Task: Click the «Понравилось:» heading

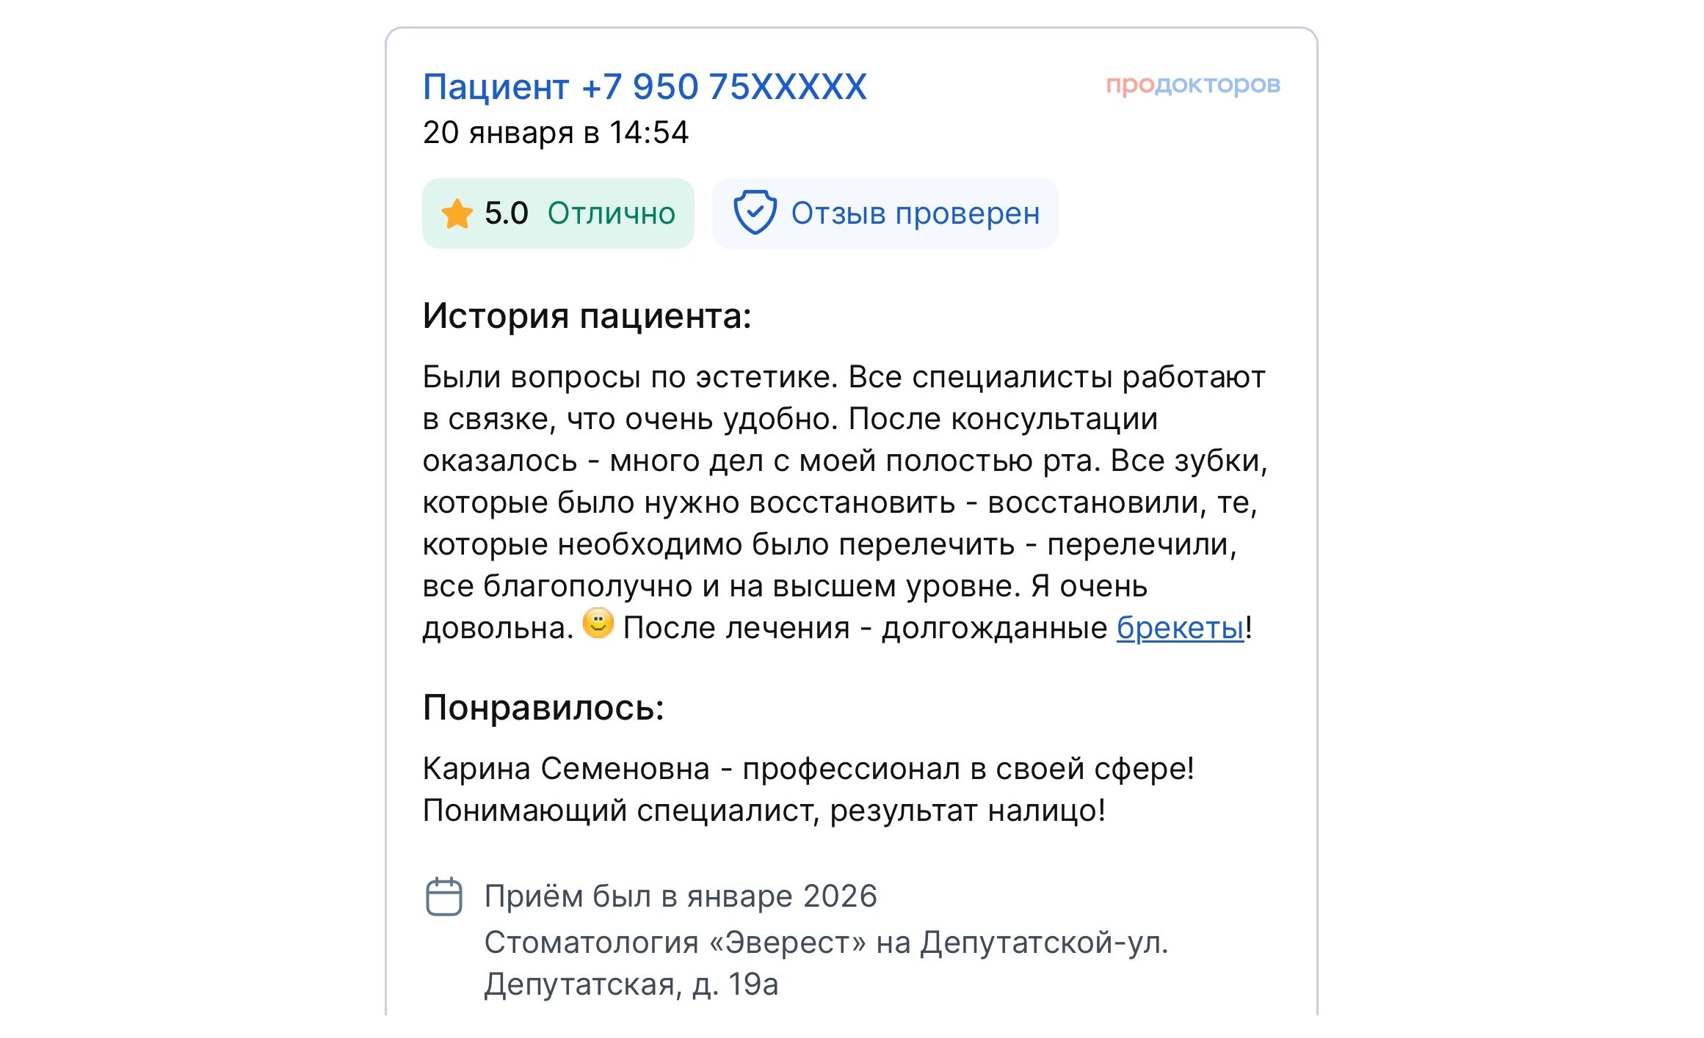Action: (543, 708)
